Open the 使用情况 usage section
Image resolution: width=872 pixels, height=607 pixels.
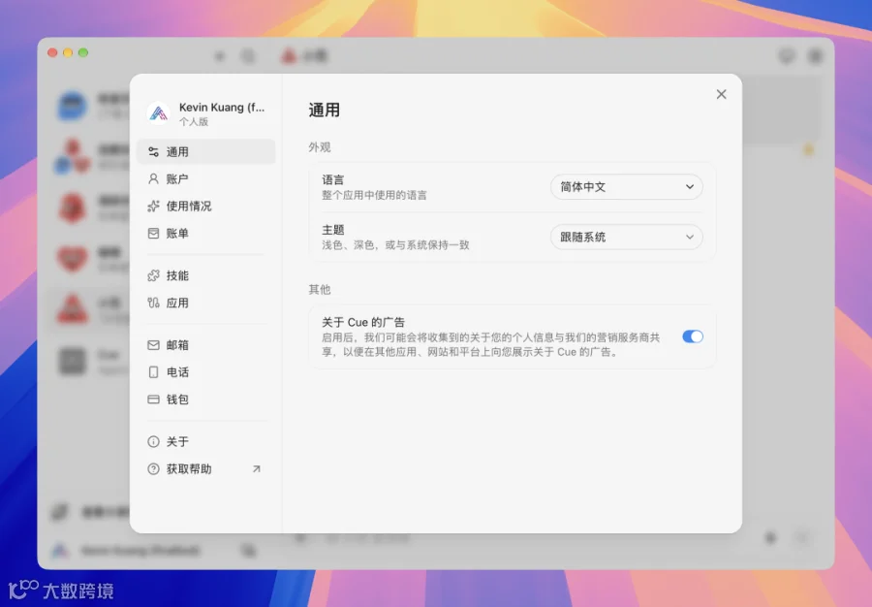(x=205, y=207)
